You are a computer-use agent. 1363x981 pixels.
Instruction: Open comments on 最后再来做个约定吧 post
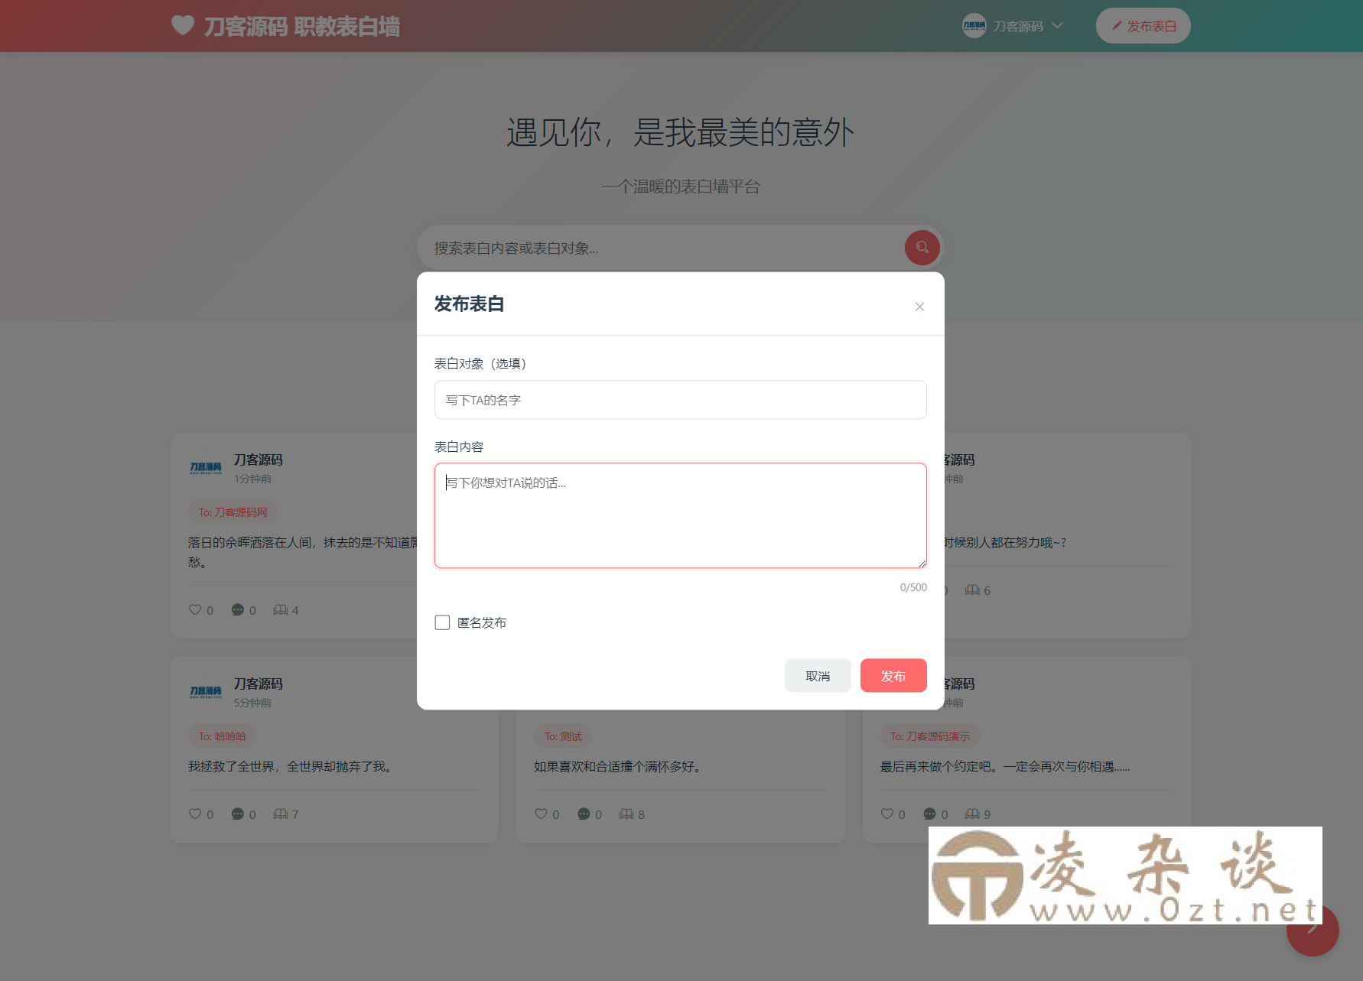(x=929, y=814)
